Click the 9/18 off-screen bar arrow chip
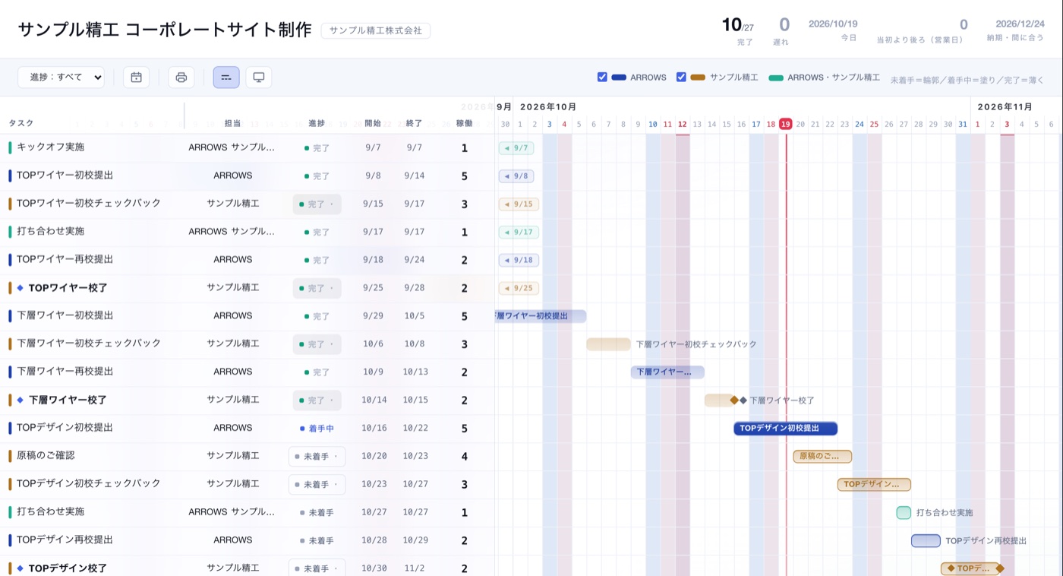The width and height of the screenshot is (1063, 576). [x=519, y=261]
